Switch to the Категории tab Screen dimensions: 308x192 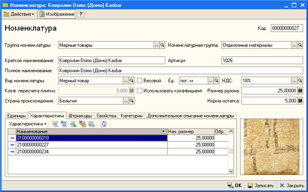(131, 116)
